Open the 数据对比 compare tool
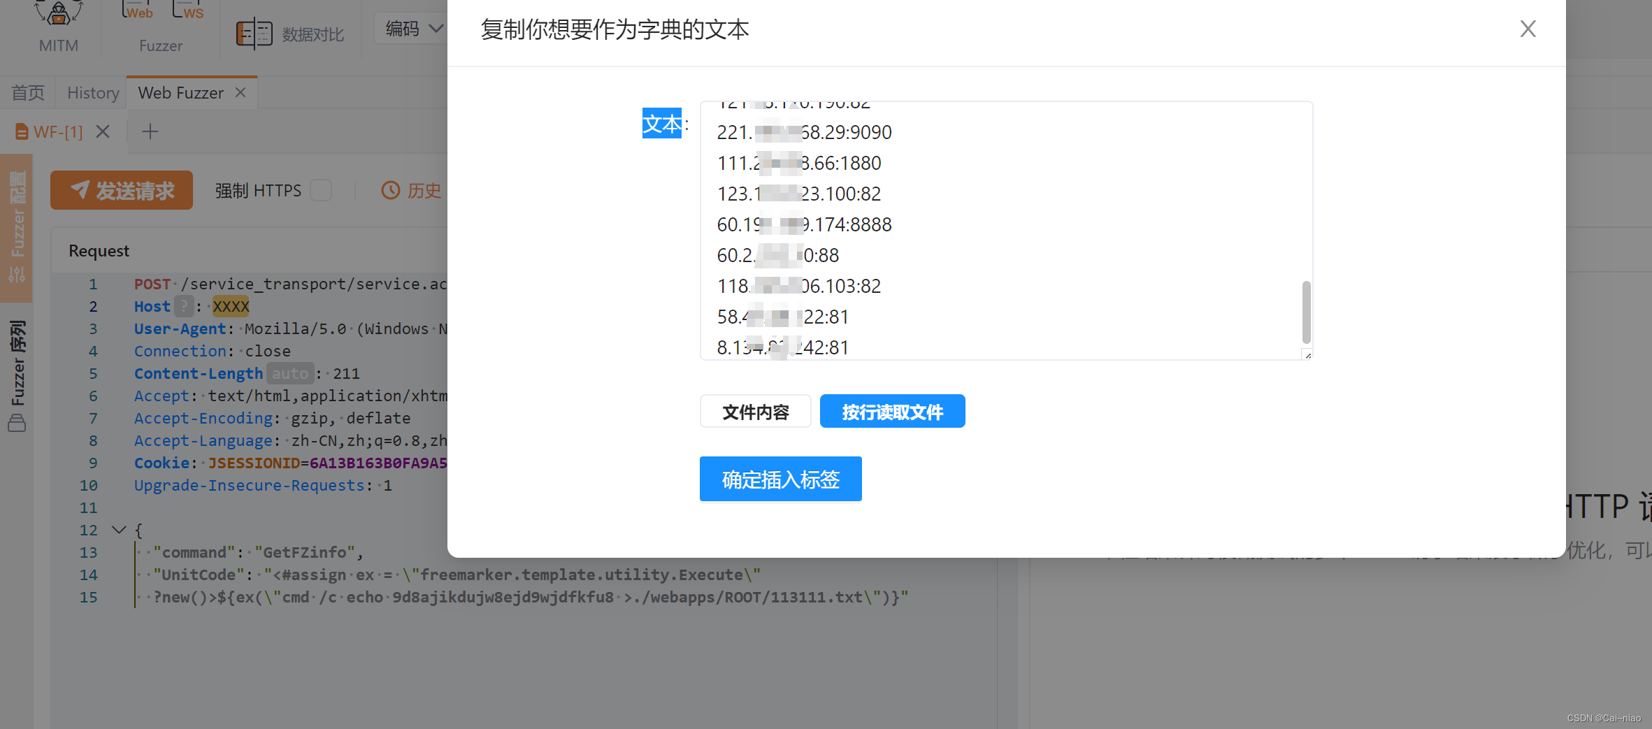1652x729 pixels. pos(289,34)
